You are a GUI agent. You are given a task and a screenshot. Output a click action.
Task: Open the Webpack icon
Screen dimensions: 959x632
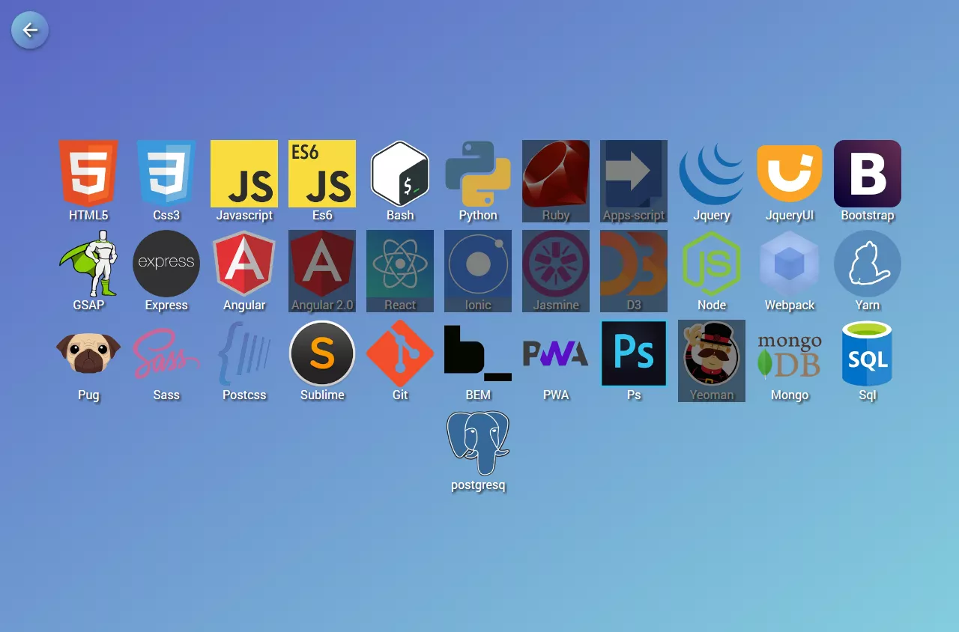click(x=790, y=264)
